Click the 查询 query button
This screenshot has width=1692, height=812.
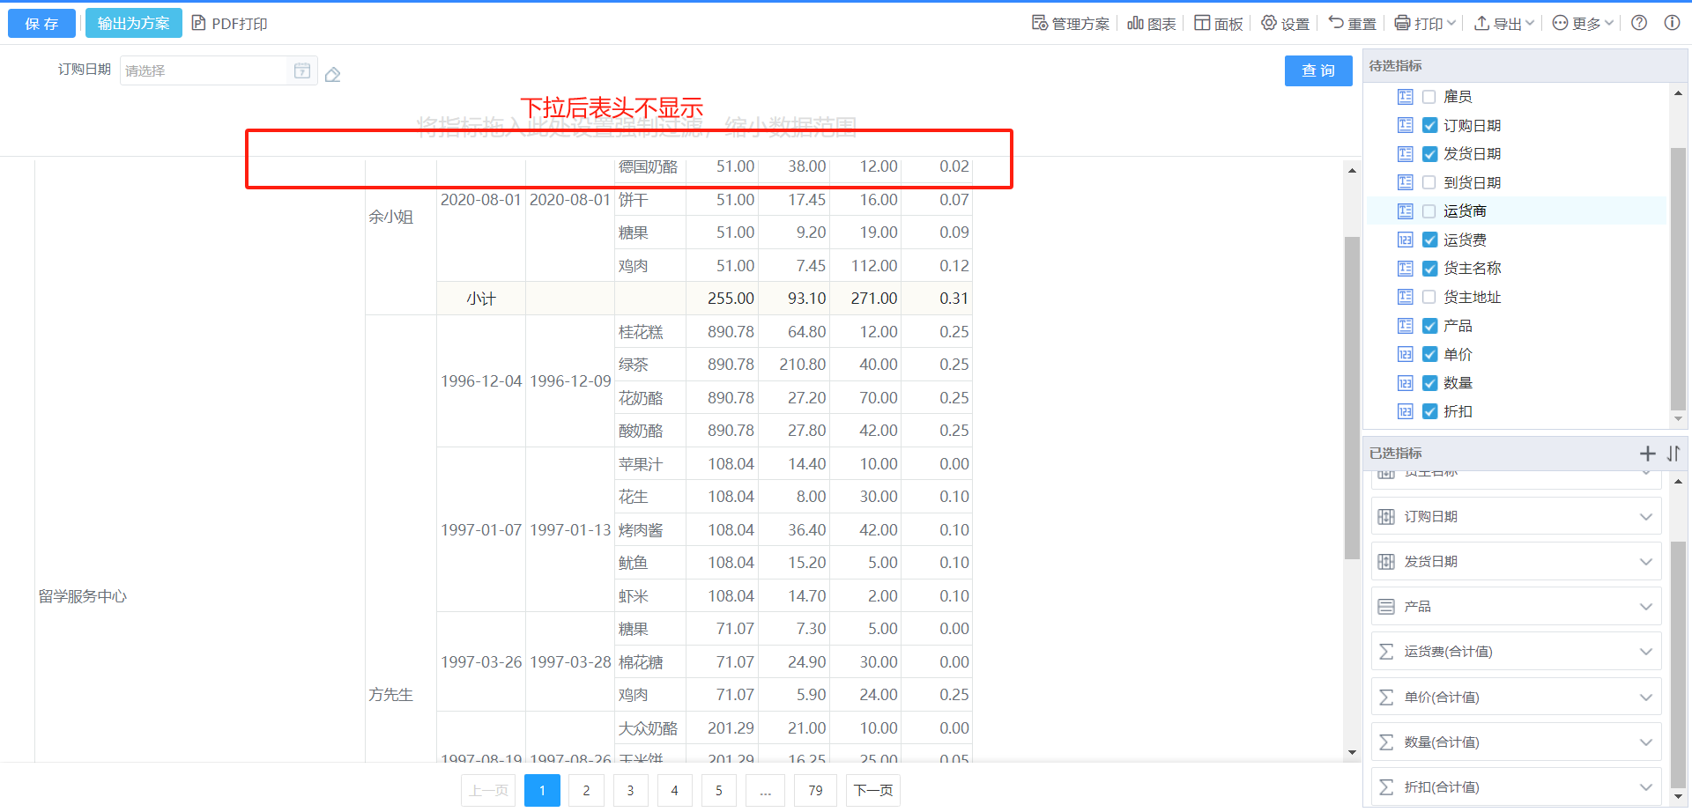pyautogui.click(x=1317, y=70)
